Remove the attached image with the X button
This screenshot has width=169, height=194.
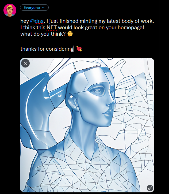pos(25,63)
